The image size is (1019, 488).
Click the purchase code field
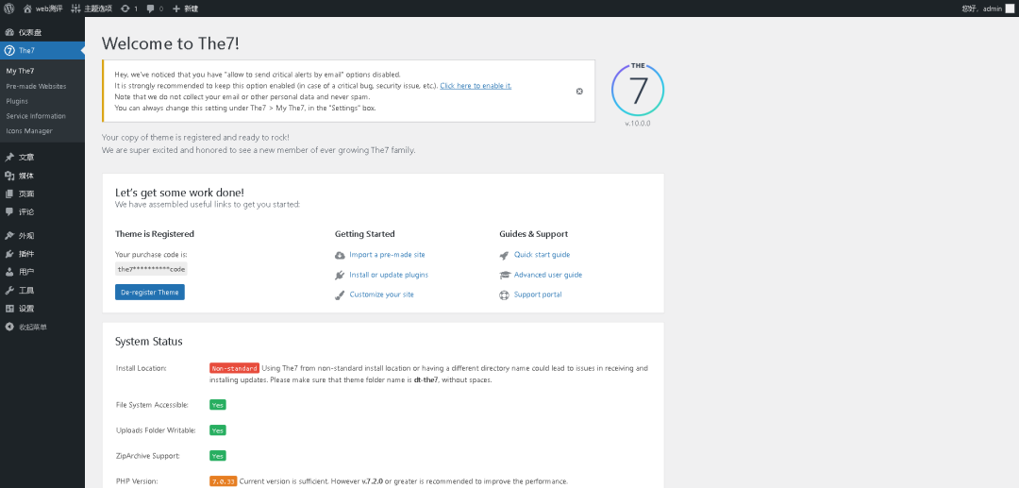[151, 269]
